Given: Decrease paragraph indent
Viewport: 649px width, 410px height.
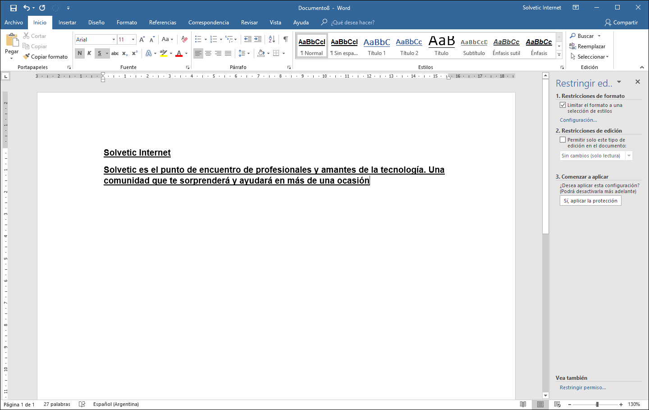Looking at the screenshot, I should click(248, 39).
